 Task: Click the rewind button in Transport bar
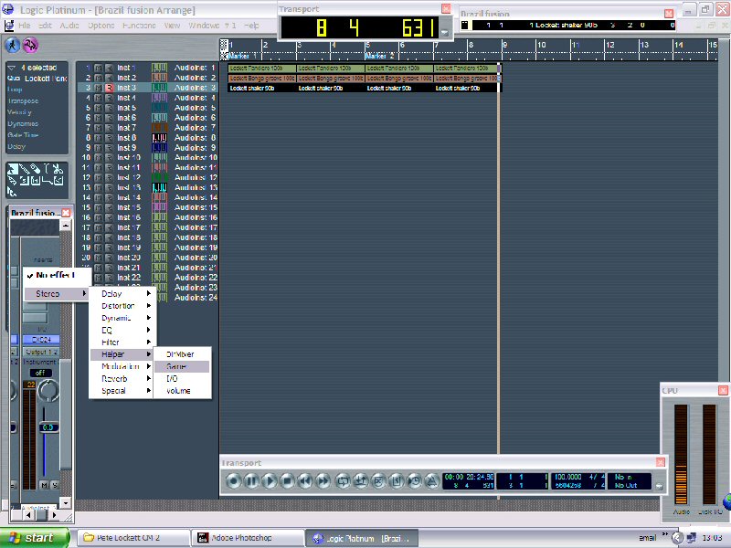(x=304, y=479)
